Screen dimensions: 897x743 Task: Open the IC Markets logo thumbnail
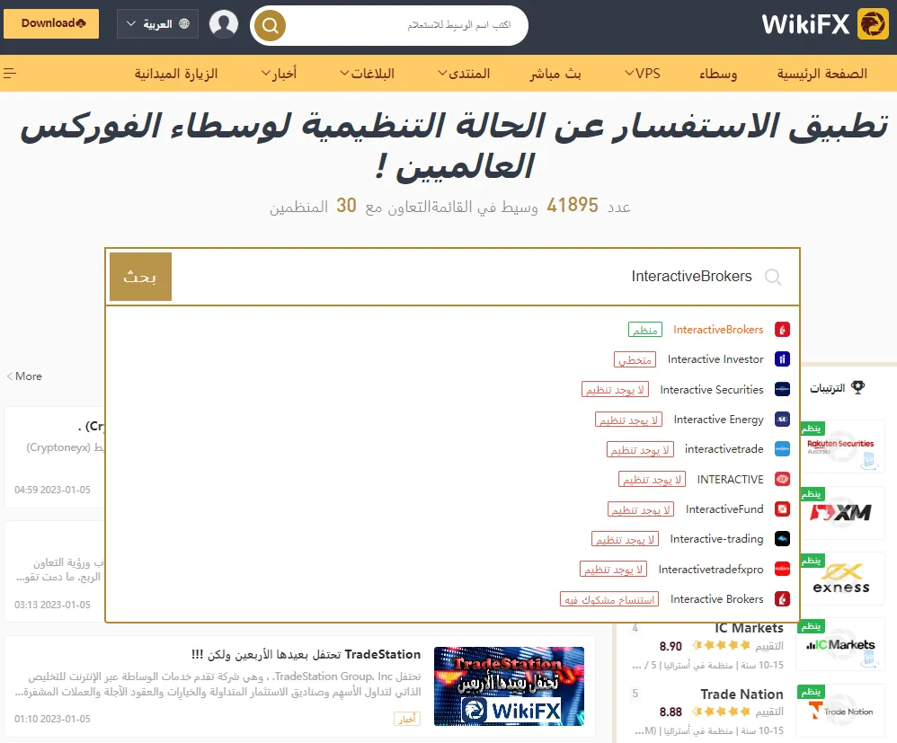coord(840,644)
